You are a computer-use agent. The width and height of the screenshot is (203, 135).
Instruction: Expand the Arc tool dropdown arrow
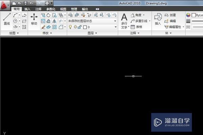tap(19, 15)
